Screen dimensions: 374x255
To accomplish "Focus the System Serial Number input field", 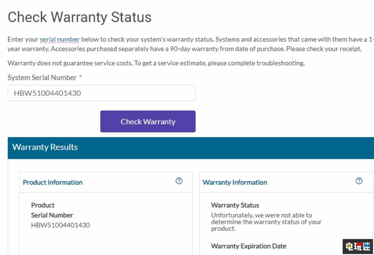I will point(101,93).
